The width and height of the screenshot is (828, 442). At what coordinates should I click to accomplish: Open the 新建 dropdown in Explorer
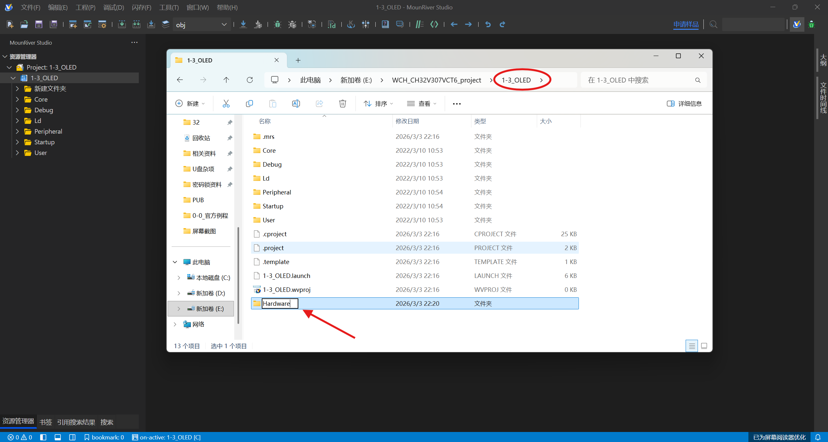tap(190, 104)
